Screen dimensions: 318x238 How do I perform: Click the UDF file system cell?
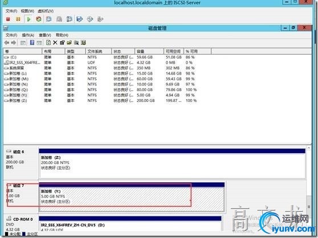tap(91, 63)
